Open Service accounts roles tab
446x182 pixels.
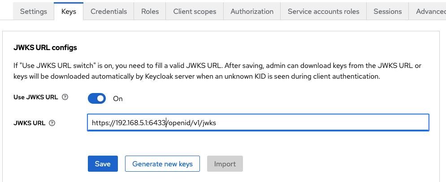click(x=324, y=11)
